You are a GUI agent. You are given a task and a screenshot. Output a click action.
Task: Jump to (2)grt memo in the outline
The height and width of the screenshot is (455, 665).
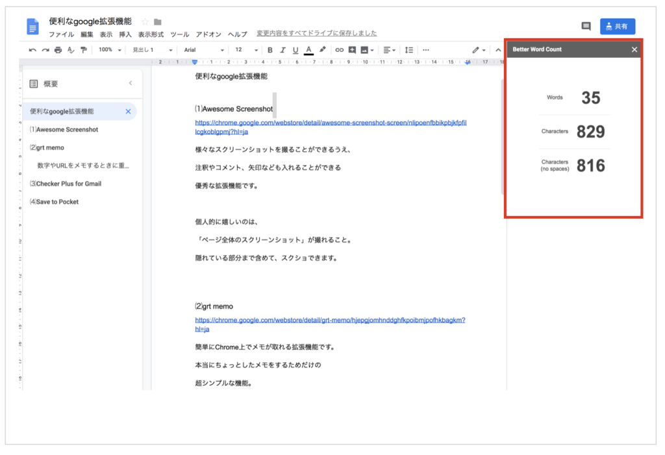47,147
